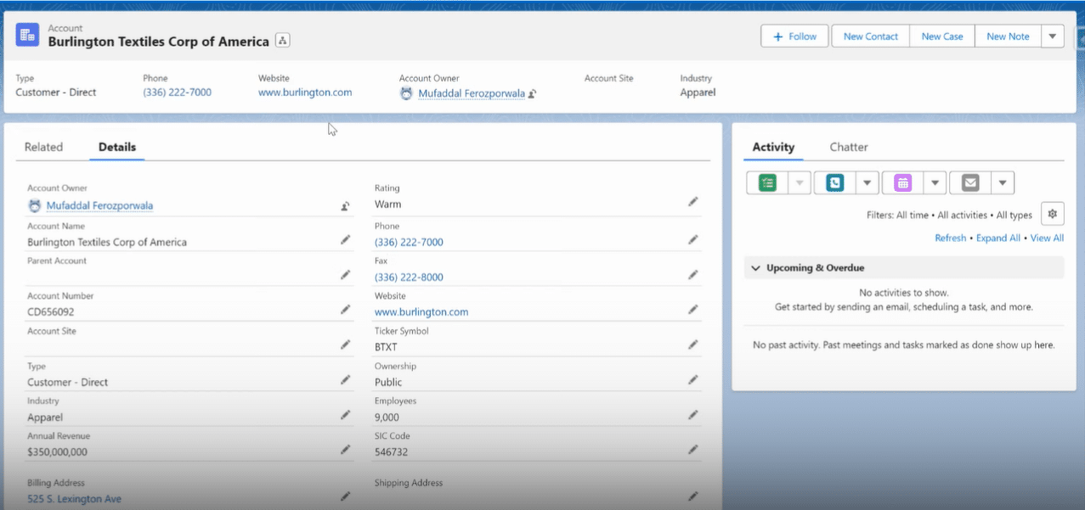Switch to the Chatter tab
The image size is (1085, 510).
pyautogui.click(x=849, y=147)
